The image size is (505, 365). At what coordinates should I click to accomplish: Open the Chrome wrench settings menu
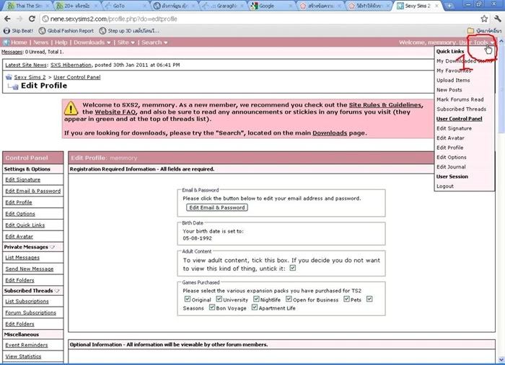[498, 19]
